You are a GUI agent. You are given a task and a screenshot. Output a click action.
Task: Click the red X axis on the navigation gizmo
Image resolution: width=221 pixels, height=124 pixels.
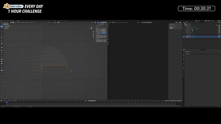(93, 28)
